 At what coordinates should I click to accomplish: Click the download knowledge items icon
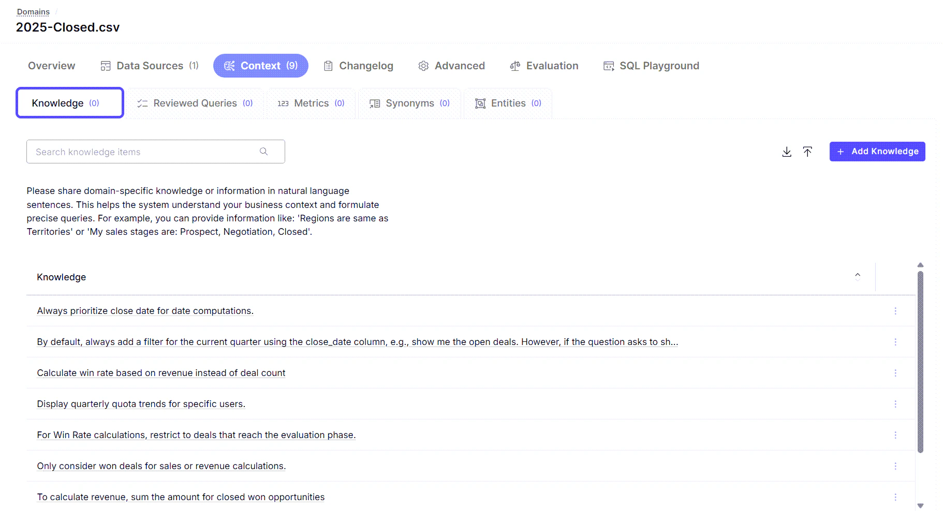(787, 152)
